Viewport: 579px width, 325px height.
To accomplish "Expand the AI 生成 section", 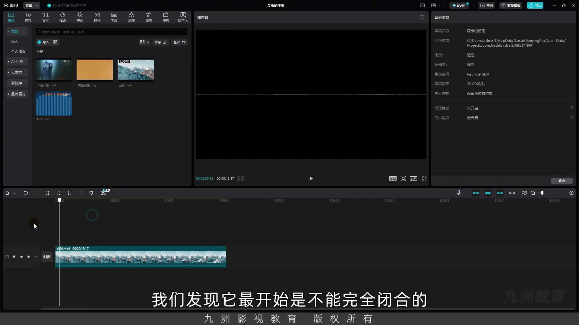I will (x=17, y=61).
